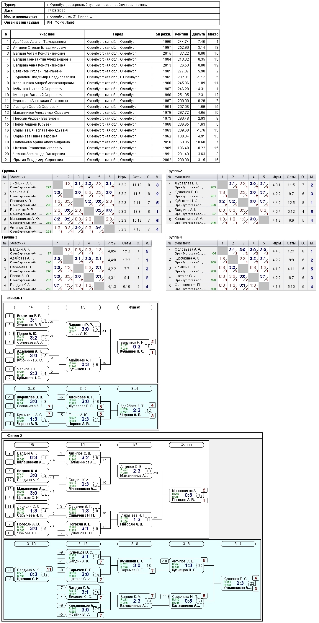Select the Группа-1 heading

tap(9, 171)
